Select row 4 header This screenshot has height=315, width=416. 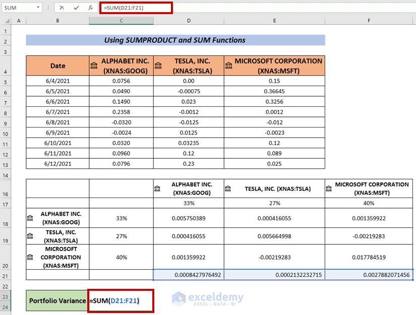[6, 66]
